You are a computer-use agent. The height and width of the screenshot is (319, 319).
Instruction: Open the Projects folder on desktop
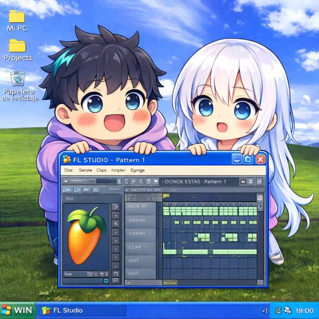(17, 46)
